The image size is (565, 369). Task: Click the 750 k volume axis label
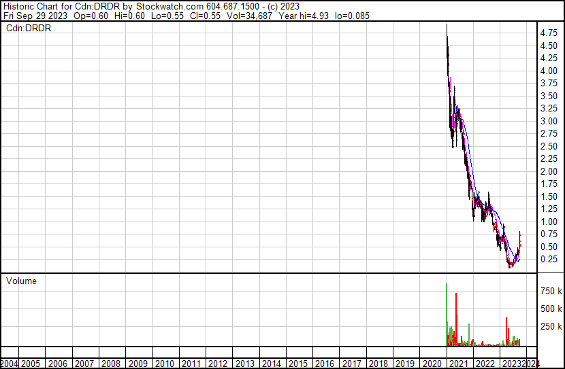click(551, 291)
